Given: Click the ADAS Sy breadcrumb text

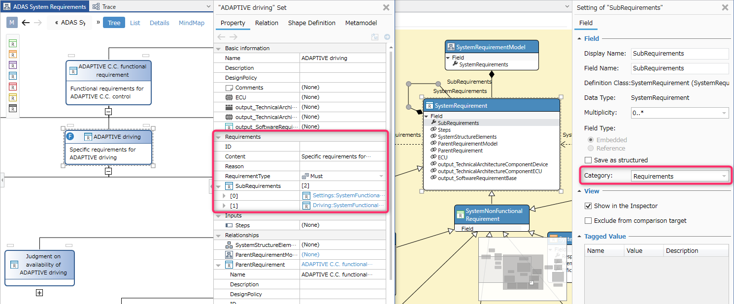Looking at the screenshot, I should [73, 23].
